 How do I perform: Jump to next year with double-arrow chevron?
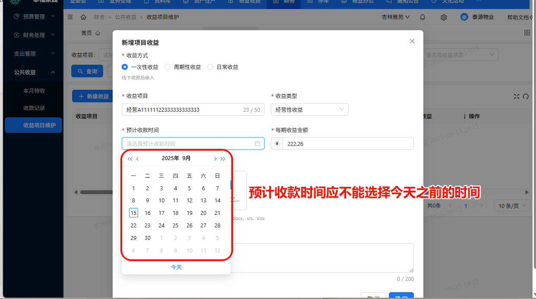point(223,159)
